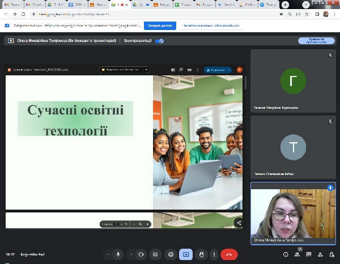Click the blue close access button
This screenshot has width=340, height=264.
159,25
